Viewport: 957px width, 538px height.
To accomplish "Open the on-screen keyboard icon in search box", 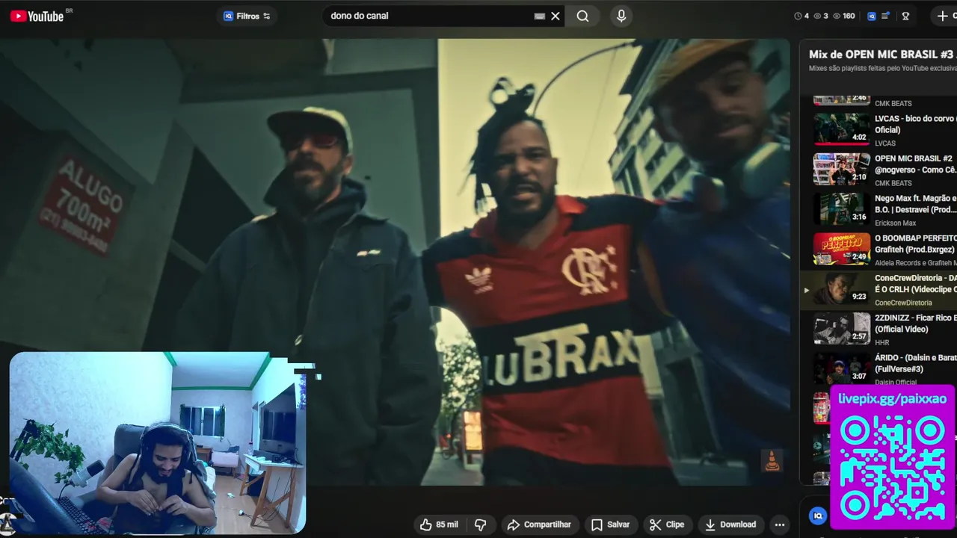I will (540, 16).
